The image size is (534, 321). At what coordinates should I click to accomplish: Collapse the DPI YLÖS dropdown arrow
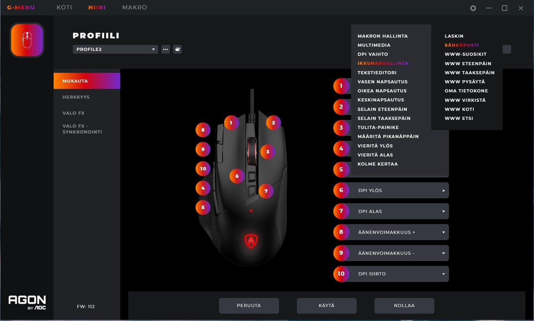click(x=443, y=191)
